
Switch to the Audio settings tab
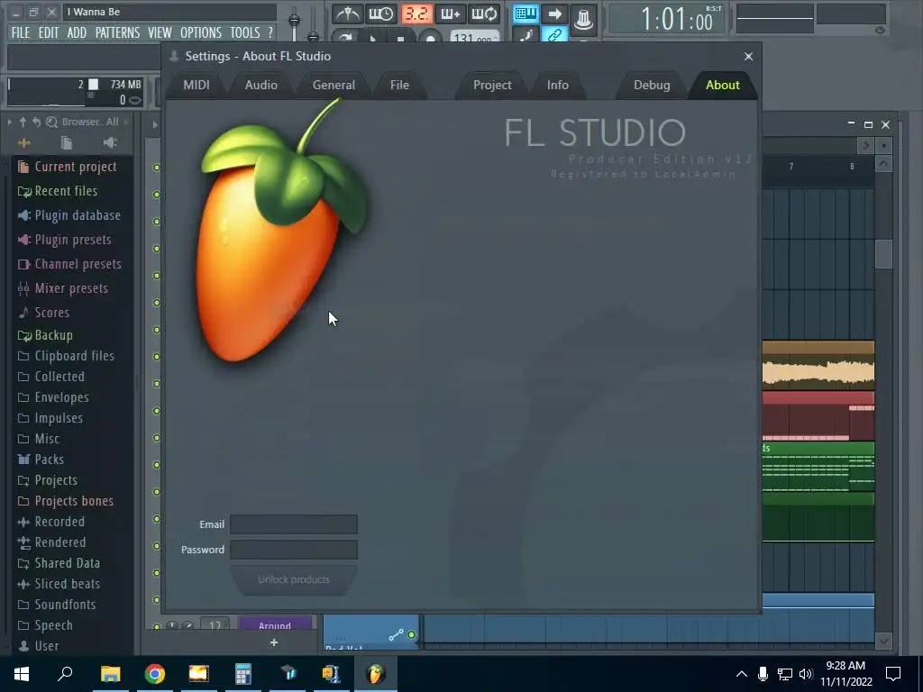260,85
